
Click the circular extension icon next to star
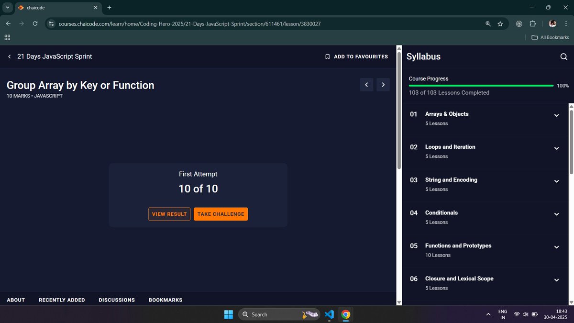pos(519,23)
